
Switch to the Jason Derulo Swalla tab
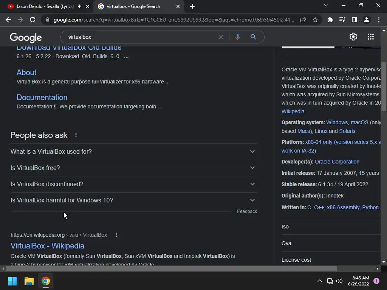(x=45, y=6)
